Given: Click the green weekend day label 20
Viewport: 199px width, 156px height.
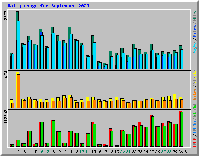Looking at the screenshot, I should coord(122,152).
